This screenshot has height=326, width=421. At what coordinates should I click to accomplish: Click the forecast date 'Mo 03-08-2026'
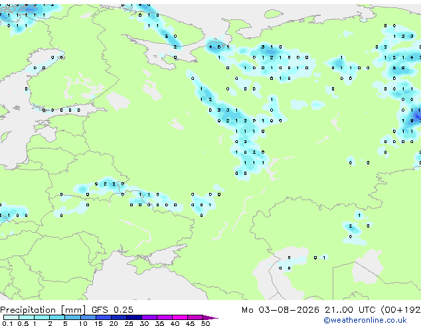[x=280, y=310]
